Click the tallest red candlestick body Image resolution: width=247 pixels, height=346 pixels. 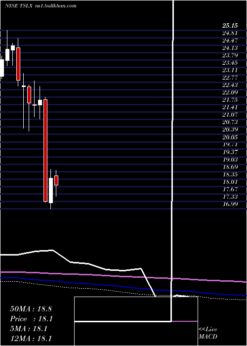pyautogui.click(x=45, y=150)
